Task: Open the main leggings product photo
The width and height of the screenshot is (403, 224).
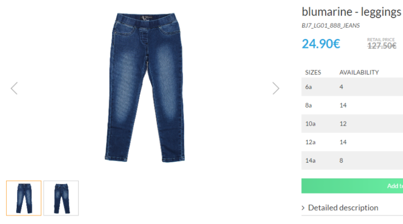Action: tap(144, 88)
